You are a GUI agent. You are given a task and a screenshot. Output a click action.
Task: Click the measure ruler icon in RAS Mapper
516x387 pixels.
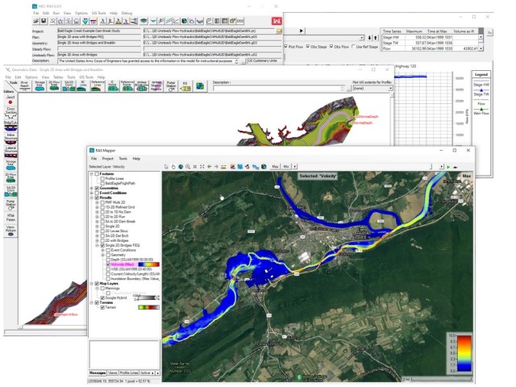[x=224, y=167]
